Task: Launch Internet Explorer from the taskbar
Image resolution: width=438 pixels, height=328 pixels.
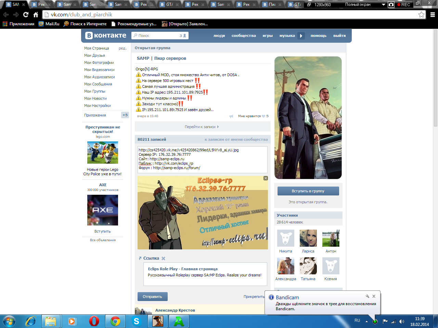Action: pos(30,321)
